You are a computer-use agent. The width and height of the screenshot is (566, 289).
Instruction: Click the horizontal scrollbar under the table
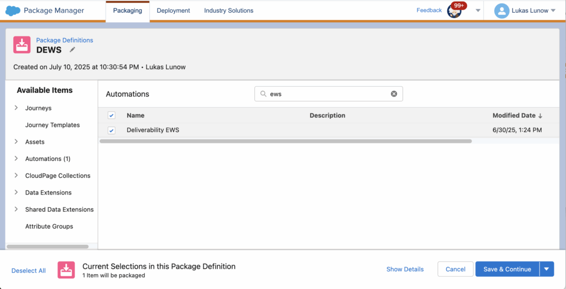coord(286,141)
